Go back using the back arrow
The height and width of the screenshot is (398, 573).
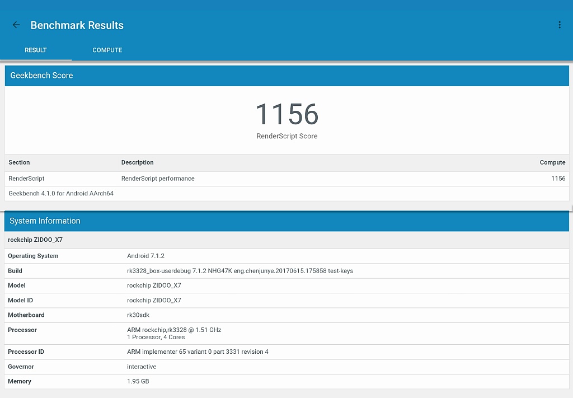click(x=16, y=25)
